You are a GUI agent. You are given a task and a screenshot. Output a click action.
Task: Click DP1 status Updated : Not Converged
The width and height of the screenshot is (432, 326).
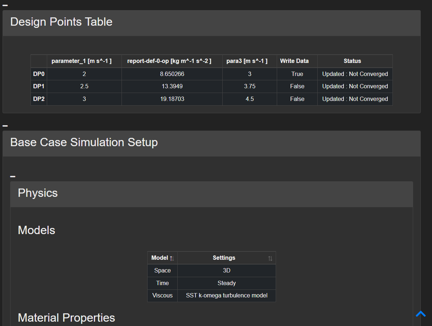click(355, 86)
